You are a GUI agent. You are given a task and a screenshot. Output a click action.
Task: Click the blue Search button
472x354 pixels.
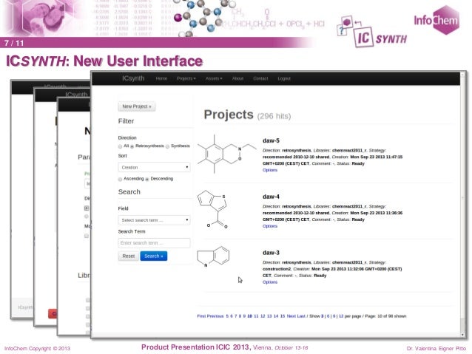point(154,256)
